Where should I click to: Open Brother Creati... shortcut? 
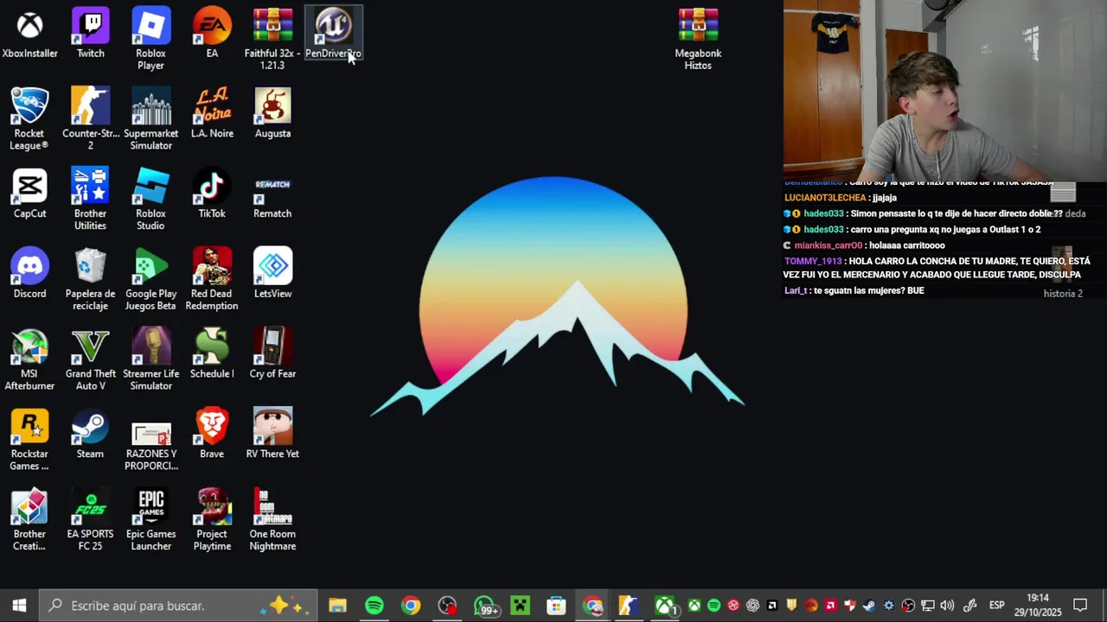click(29, 520)
